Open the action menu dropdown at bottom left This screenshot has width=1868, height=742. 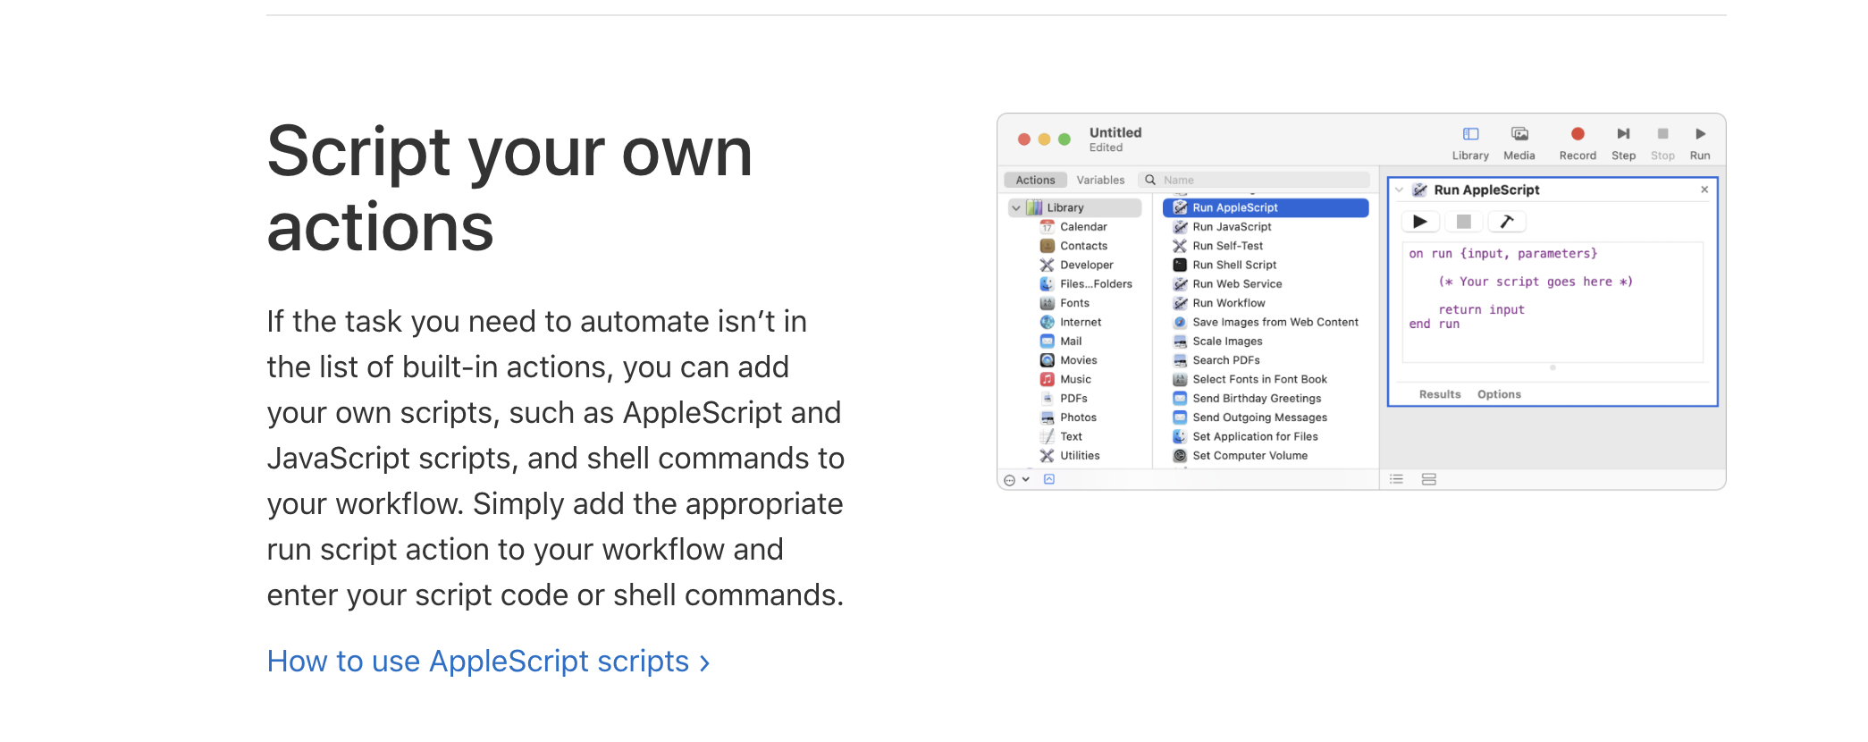(1016, 480)
